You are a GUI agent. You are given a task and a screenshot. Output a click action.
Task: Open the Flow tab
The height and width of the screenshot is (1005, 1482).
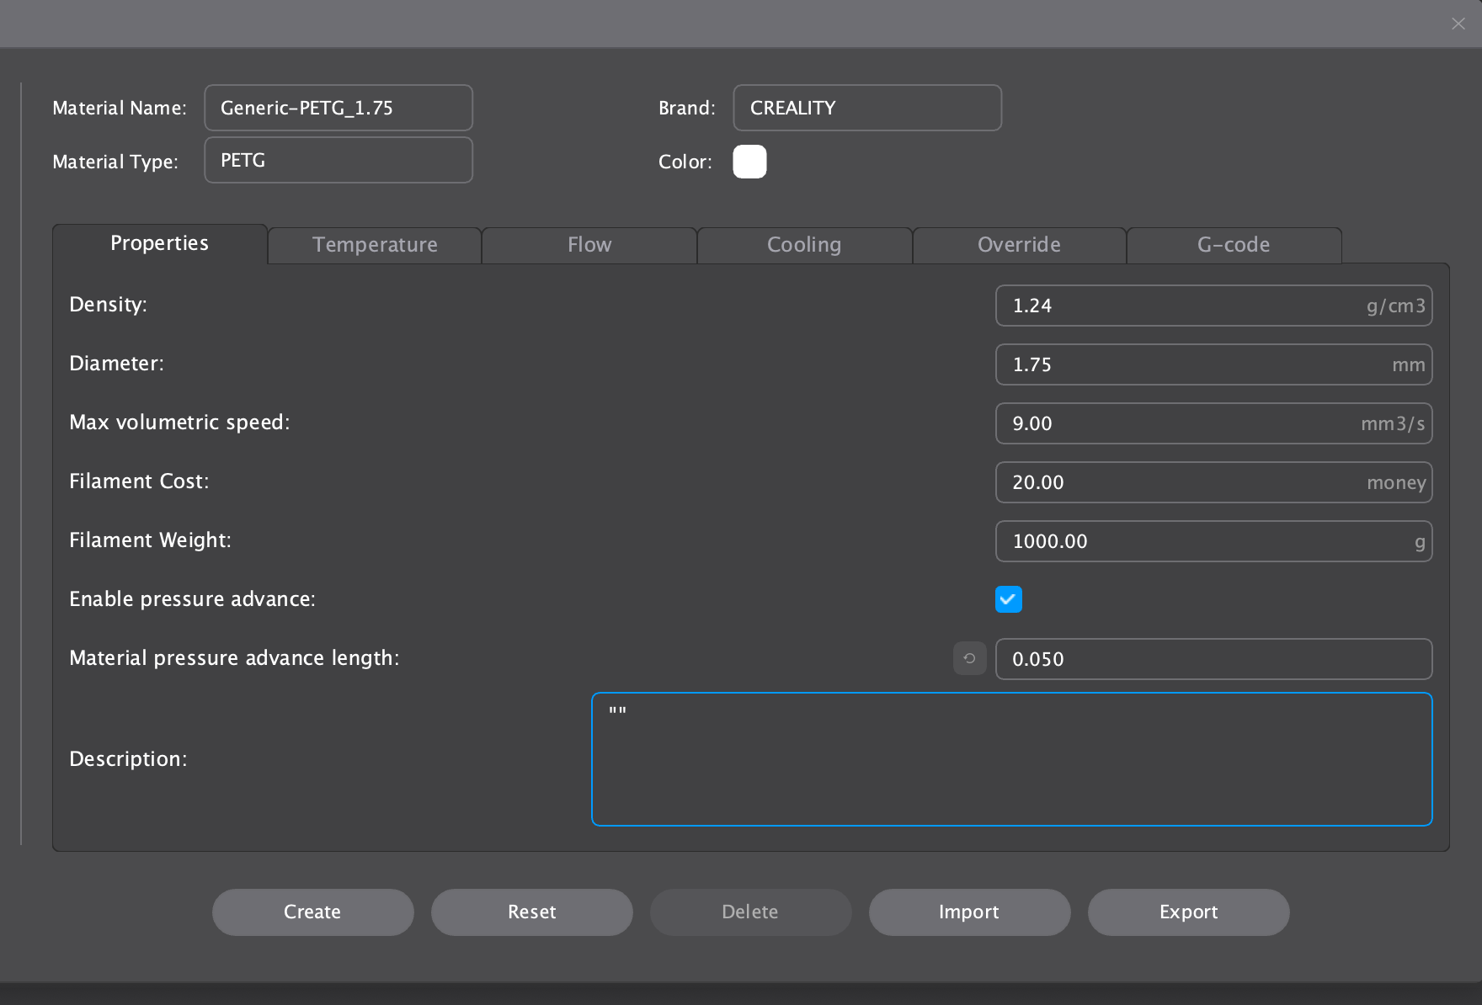tap(589, 245)
